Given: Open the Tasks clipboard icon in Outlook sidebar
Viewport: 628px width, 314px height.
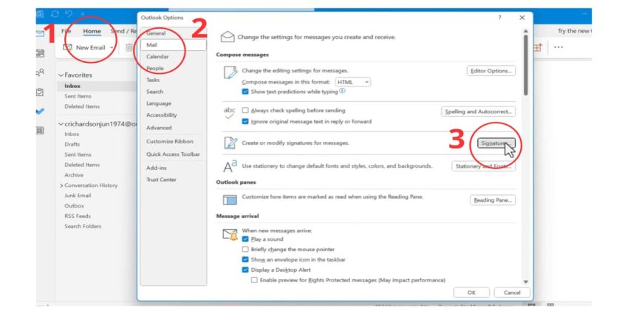Looking at the screenshot, I should pos(40,92).
